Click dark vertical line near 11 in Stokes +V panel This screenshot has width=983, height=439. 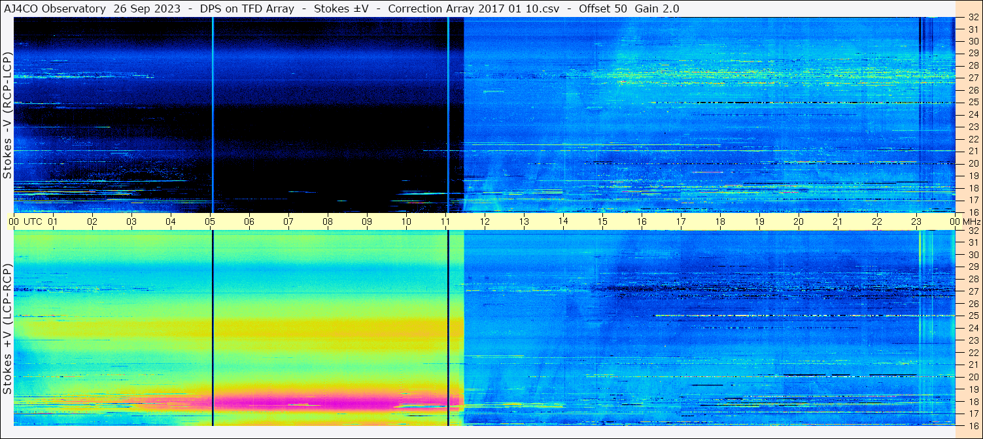coord(448,328)
